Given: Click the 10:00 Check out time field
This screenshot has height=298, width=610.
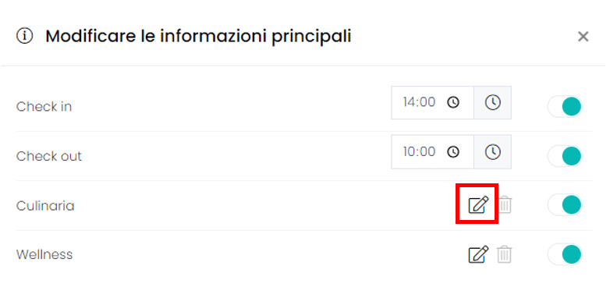Looking at the screenshot, I should click(432, 151).
